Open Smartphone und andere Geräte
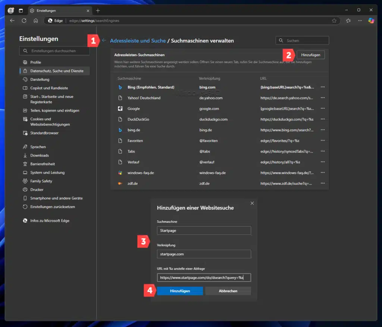The width and height of the screenshot is (382, 327). pyautogui.click(x=54, y=198)
